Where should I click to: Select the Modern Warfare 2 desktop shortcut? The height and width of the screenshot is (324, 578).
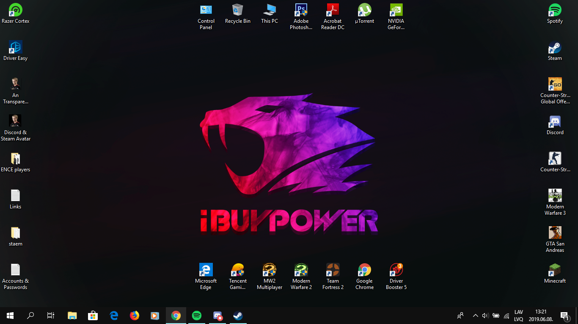click(301, 276)
